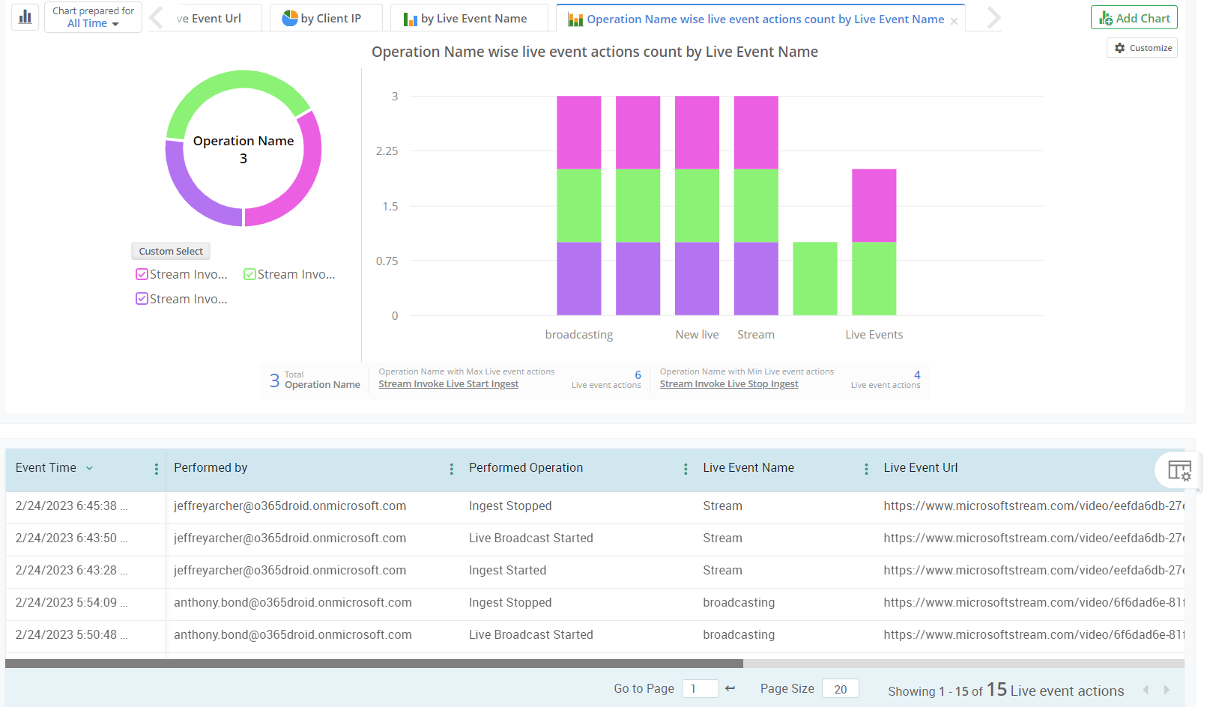Toggle the purple Stream Invo... legend checkbox
This screenshot has height=707, width=1207.
(142, 299)
